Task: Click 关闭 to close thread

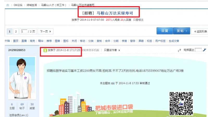Action: pos(74,41)
